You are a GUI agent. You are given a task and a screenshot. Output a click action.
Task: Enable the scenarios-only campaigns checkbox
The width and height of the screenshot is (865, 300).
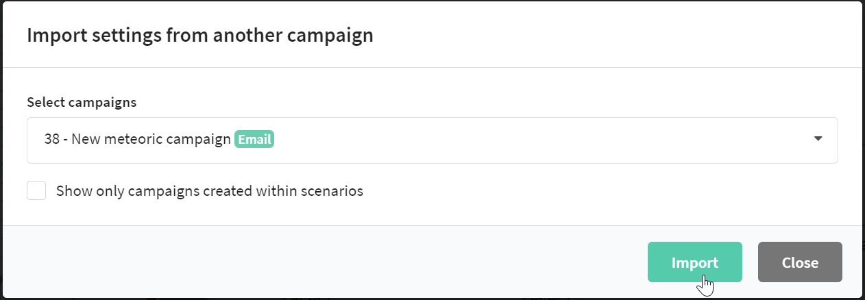point(36,190)
